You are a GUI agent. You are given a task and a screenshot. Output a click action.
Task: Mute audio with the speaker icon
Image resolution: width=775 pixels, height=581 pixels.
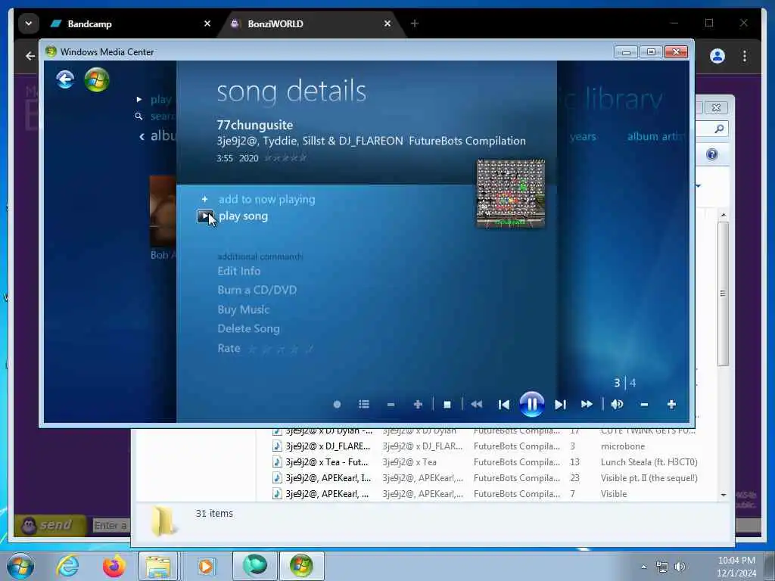pyautogui.click(x=617, y=404)
